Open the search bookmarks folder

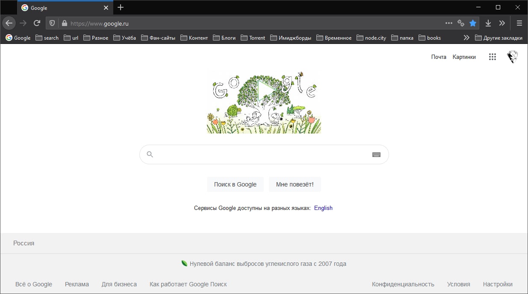click(x=47, y=38)
